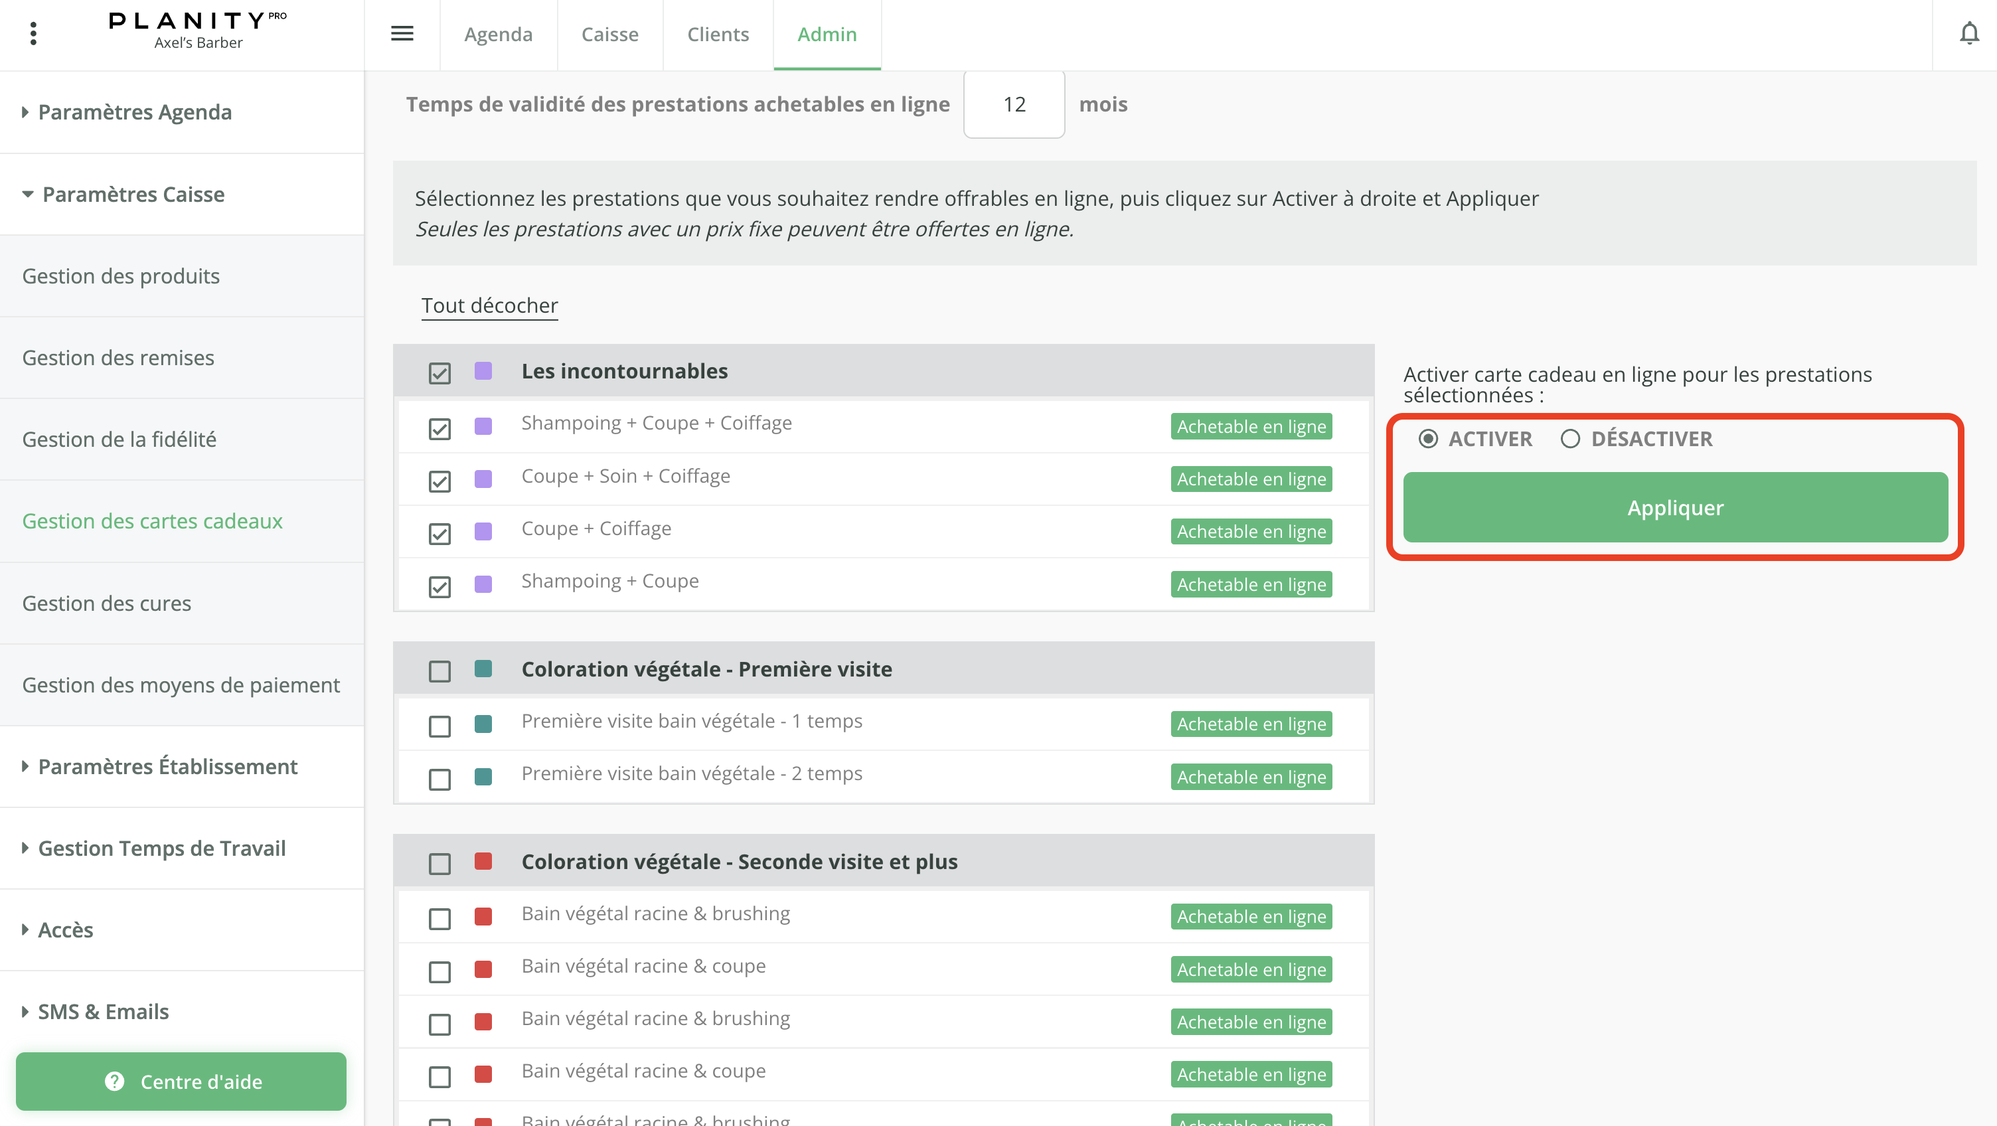Open the notifications bell
Image resolution: width=1997 pixels, height=1126 pixels.
(1968, 34)
